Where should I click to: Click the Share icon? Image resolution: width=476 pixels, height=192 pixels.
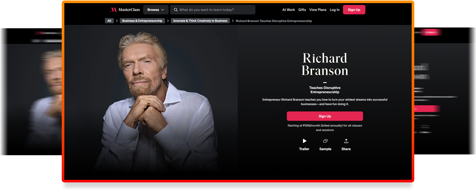click(346, 141)
